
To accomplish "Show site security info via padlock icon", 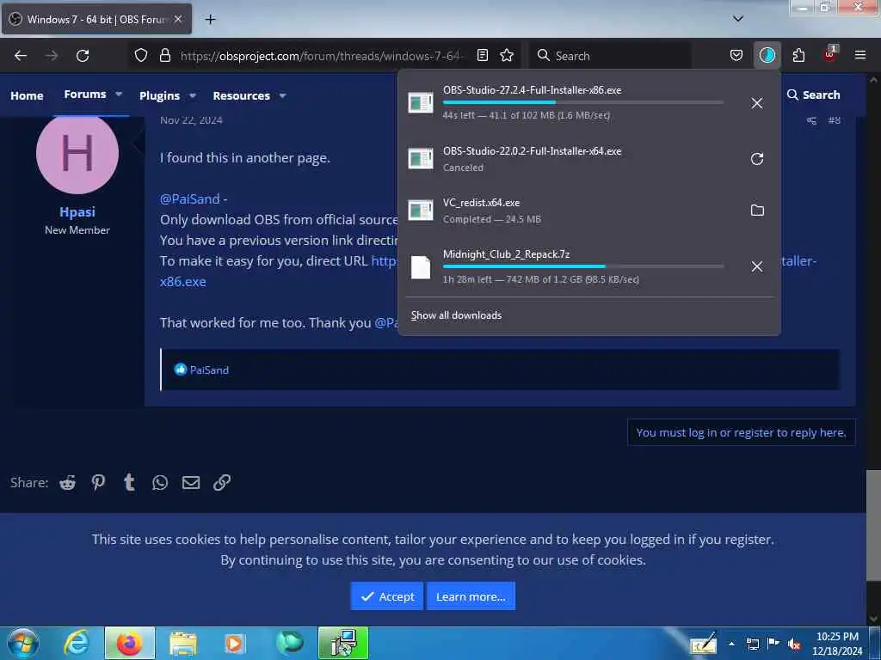I will point(164,55).
